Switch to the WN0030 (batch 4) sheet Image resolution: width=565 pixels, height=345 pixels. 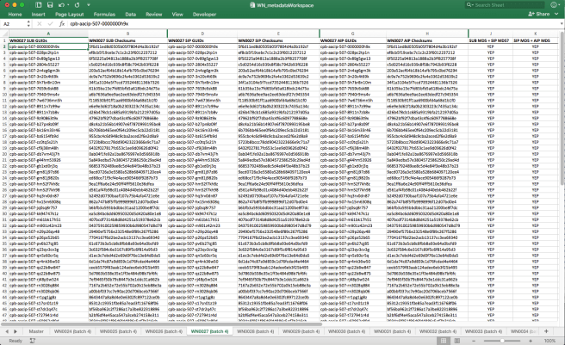coord(346,331)
